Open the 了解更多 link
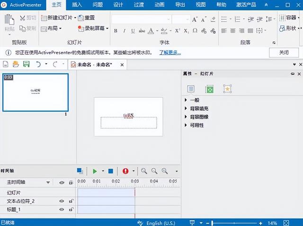Screen dimensions: 303x226 point(170,52)
